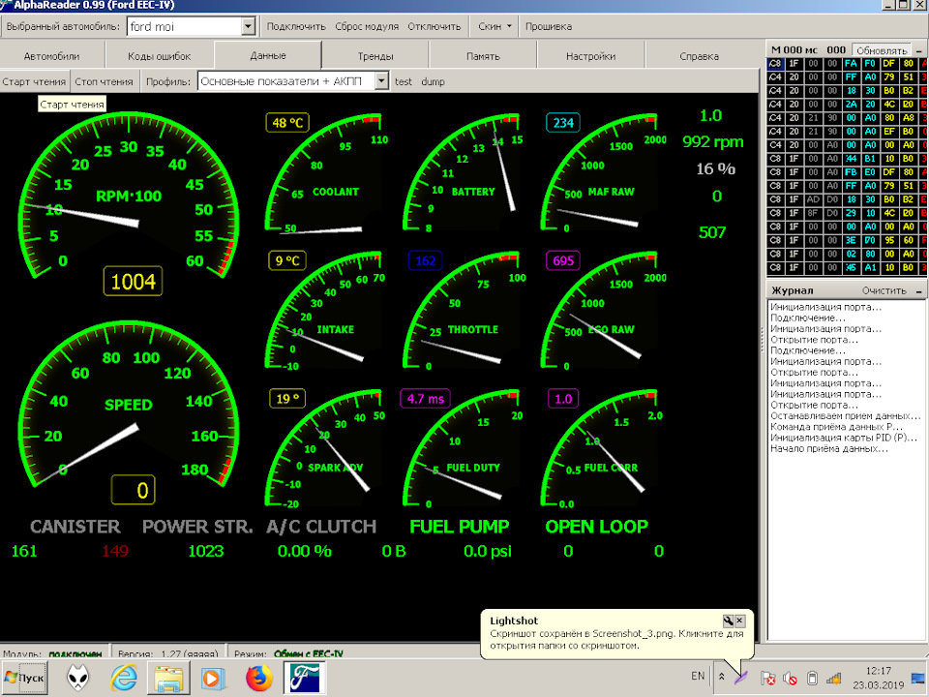929x697 pixels.
Task: Launch Windows Media Player from the taskbar
Action: tap(213, 678)
